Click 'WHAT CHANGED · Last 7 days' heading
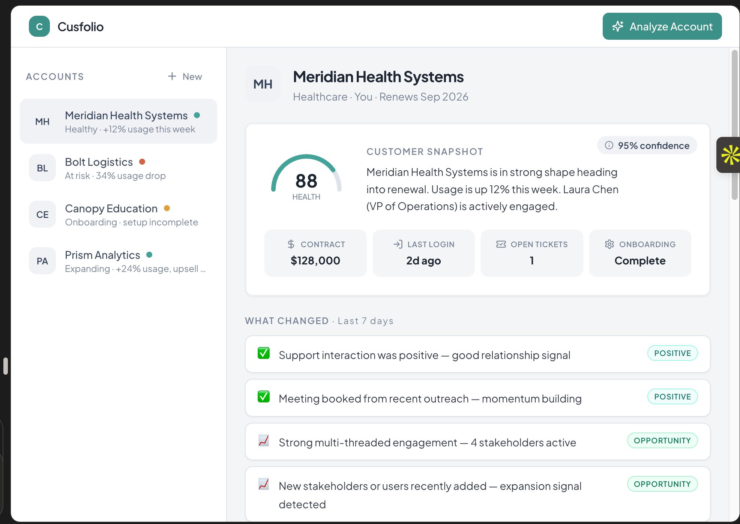740x524 pixels. [319, 321]
